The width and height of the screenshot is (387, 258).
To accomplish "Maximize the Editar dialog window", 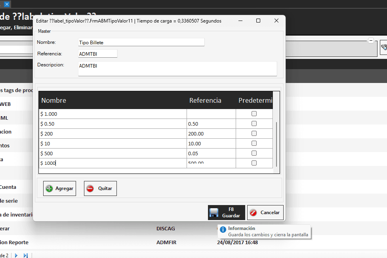I will (x=258, y=21).
